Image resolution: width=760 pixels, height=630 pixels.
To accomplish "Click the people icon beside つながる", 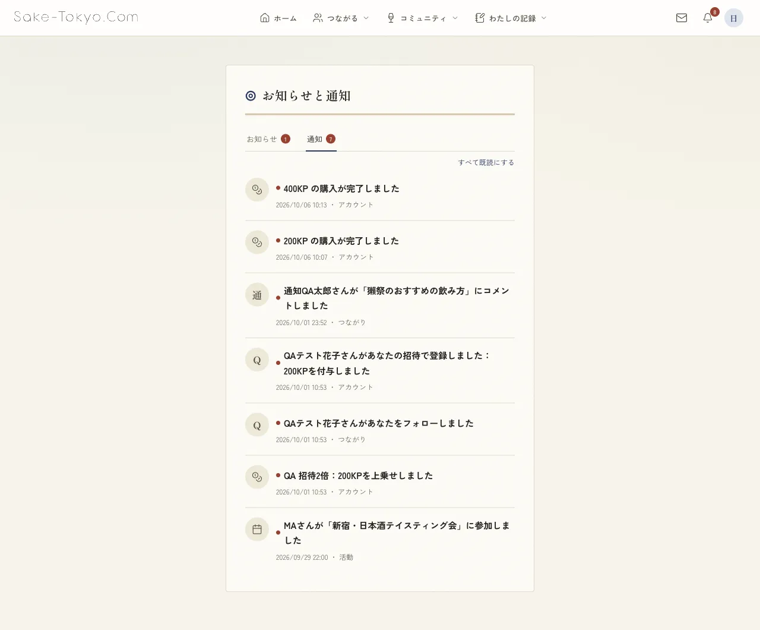I will 318,18.
